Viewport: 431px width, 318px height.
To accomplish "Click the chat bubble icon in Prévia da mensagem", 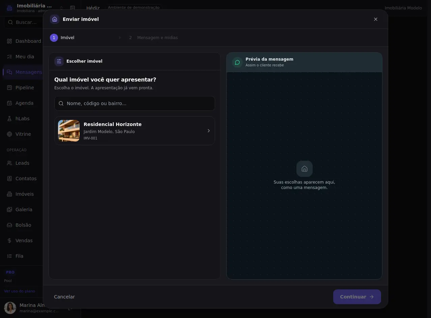I will tap(237, 62).
